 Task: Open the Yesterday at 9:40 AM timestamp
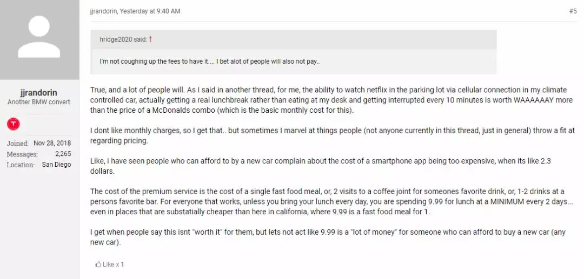[150, 11]
